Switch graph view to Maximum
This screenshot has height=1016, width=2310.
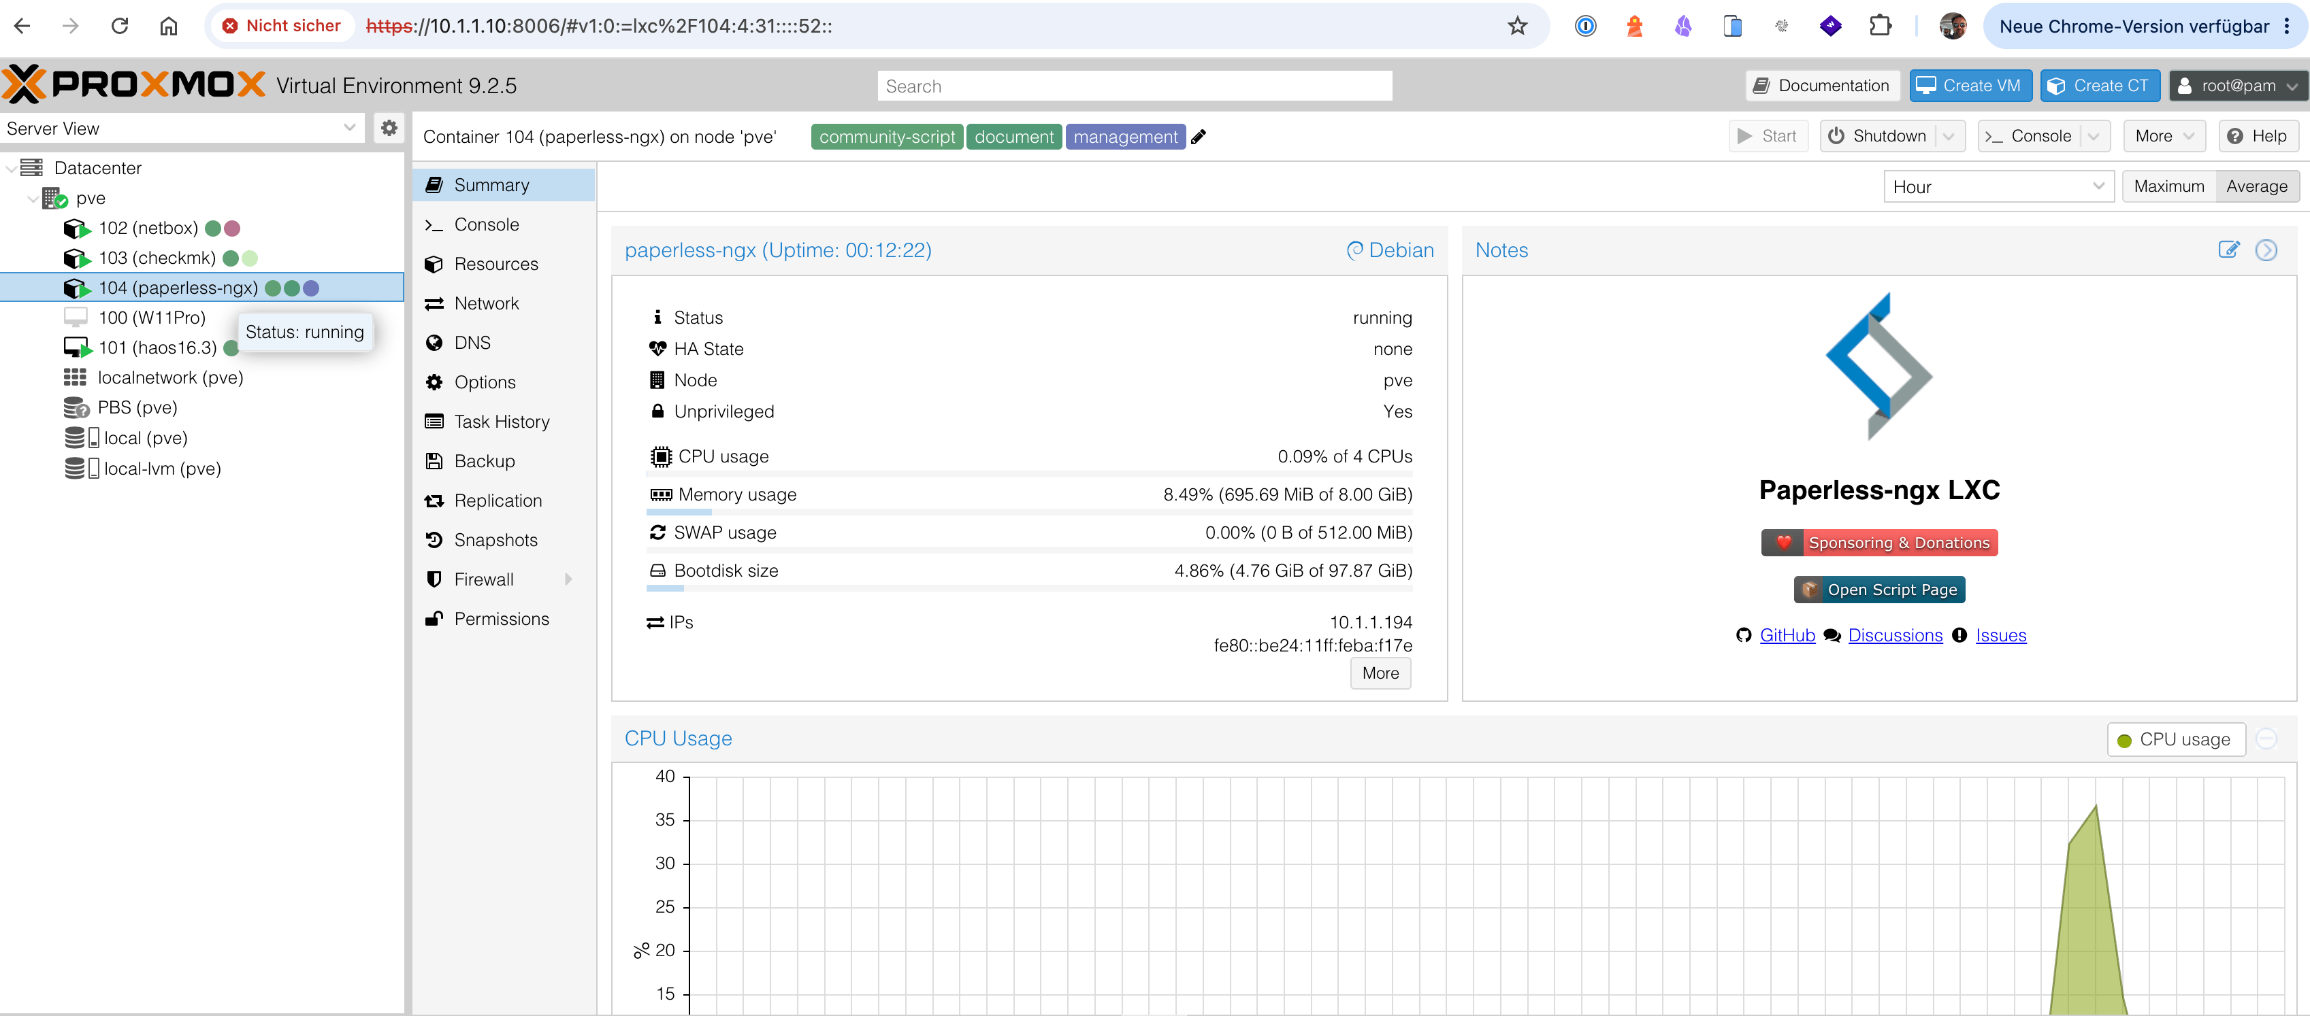pos(2168,186)
